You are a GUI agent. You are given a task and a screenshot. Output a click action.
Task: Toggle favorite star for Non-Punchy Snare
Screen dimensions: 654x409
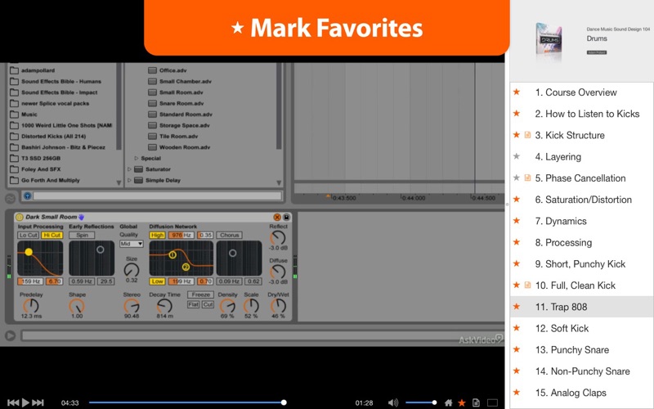[517, 371]
